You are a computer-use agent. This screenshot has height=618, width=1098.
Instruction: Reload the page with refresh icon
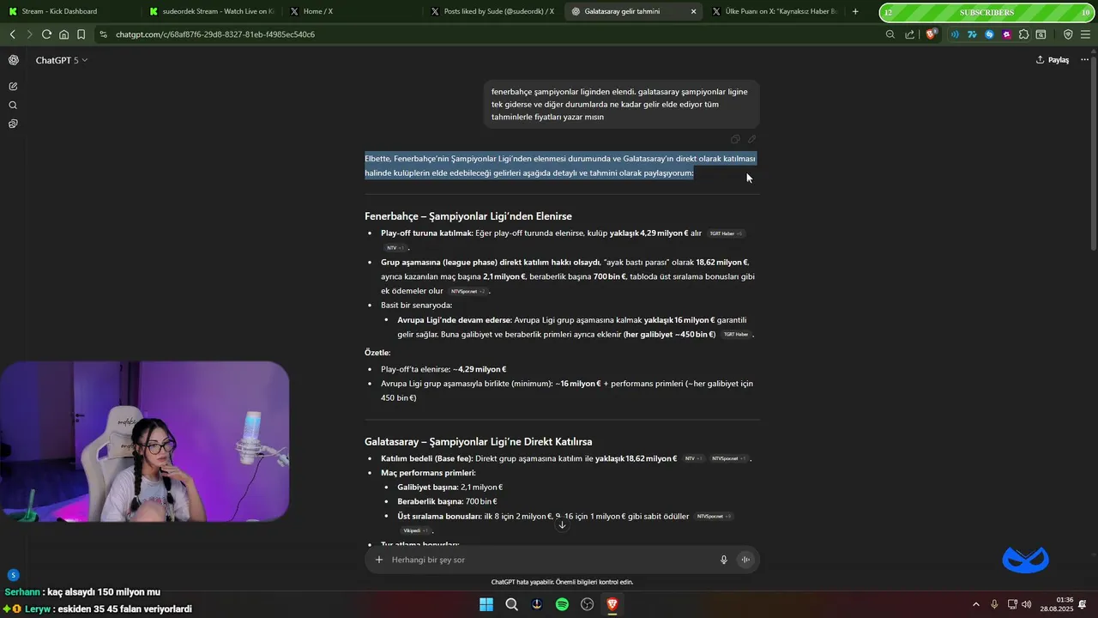[x=46, y=34]
